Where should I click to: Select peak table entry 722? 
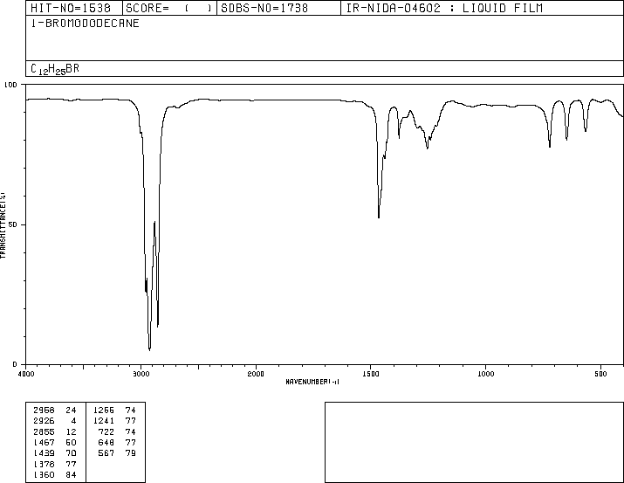pos(106,431)
